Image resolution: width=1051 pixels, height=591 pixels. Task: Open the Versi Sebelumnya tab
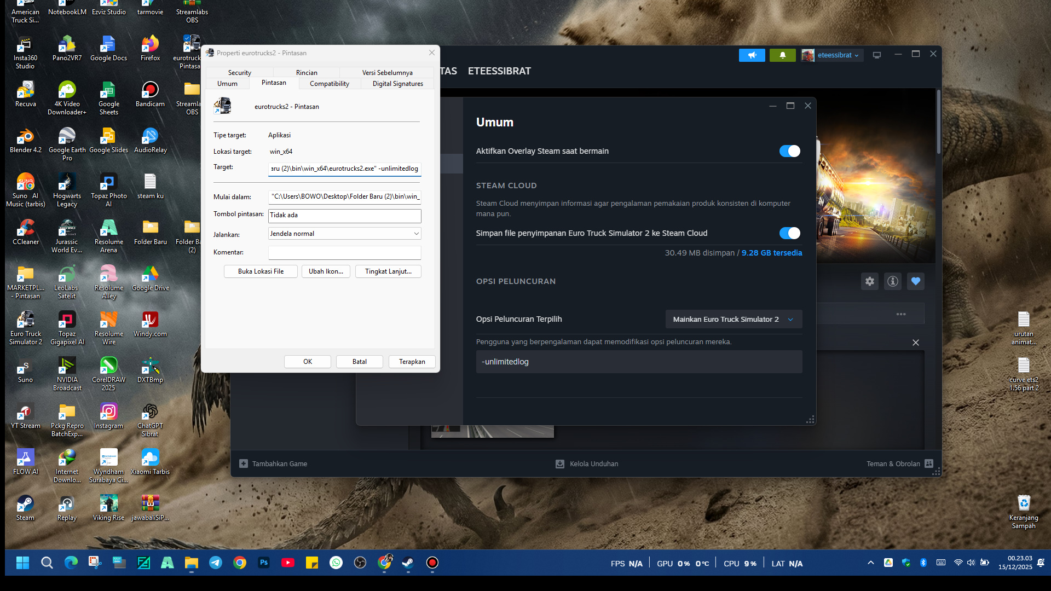click(x=387, y=73)
